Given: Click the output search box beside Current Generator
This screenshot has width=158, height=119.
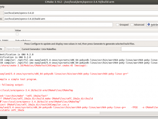Looking at the screenshot, I should (x=139, y=49).
